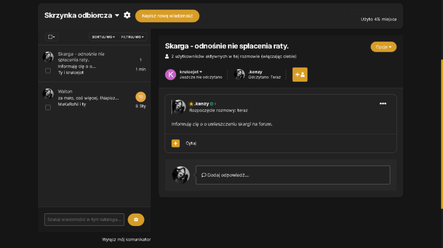Expand the Sortuj wg dropdown

[x=103, y=37]
